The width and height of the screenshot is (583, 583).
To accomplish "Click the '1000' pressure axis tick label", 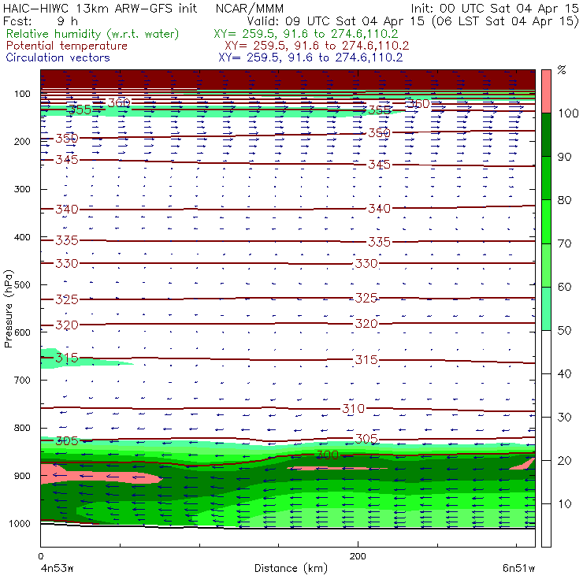I will click(20, 523).
